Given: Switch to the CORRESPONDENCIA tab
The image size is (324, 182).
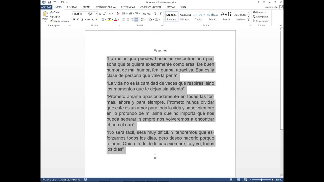Looking at the screenshot, I should coord(151,7).
